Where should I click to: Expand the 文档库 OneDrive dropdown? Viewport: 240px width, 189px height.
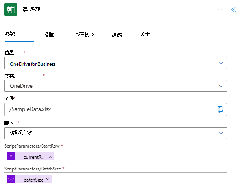tap(220, 85)
